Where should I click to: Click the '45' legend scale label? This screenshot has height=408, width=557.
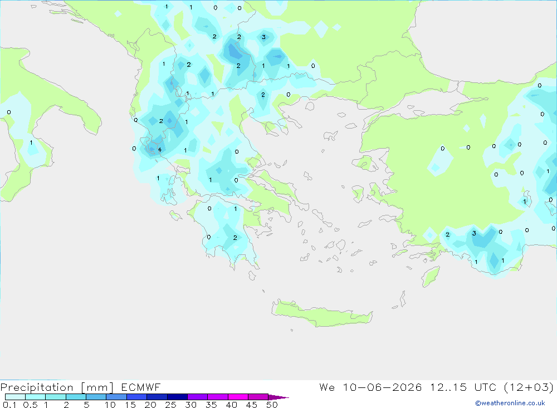coord(252,405)
